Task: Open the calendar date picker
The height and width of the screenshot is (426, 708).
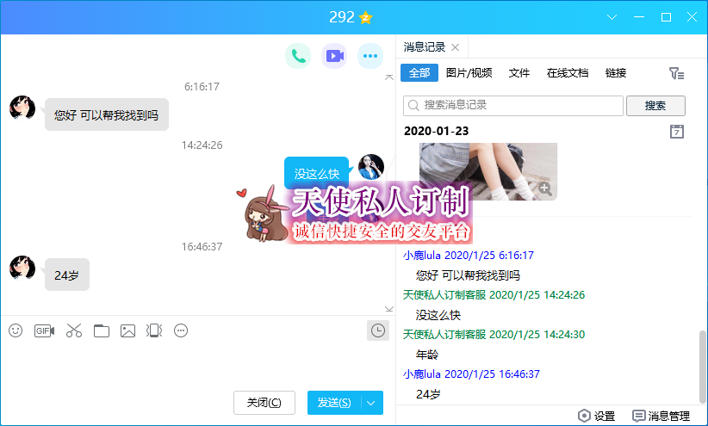Action: pyautogui.click(x=677, y=131)
